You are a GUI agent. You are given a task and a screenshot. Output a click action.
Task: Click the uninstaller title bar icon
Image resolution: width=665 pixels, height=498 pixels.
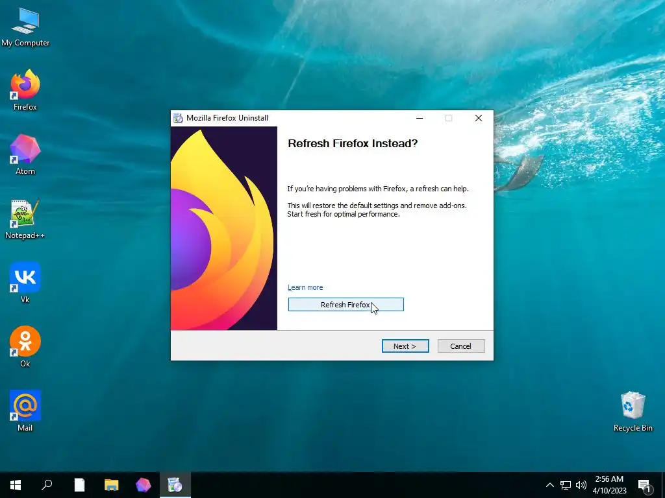tap(178, 118)
